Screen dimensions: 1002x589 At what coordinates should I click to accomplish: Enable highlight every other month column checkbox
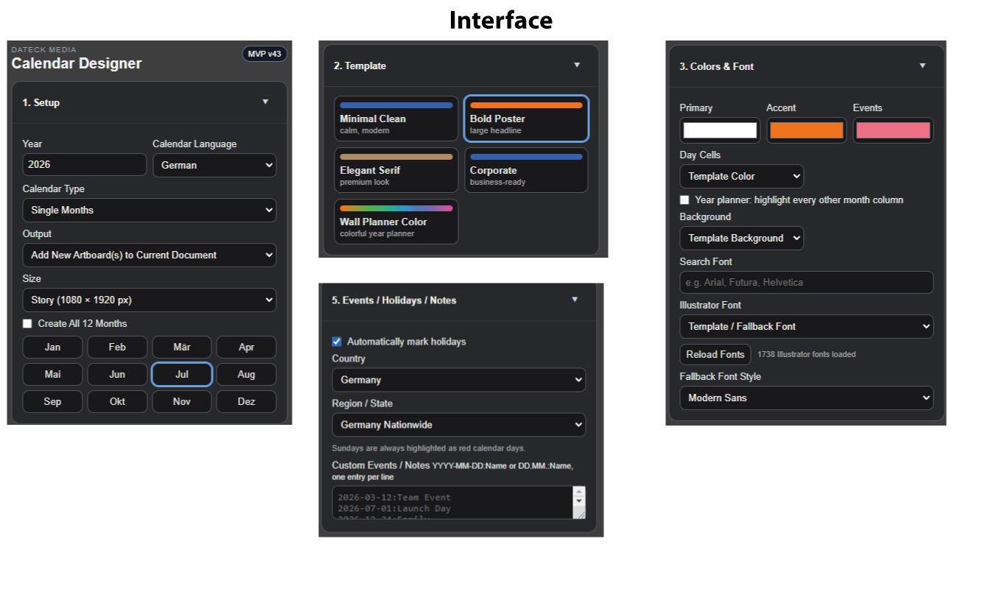point(684,200)
